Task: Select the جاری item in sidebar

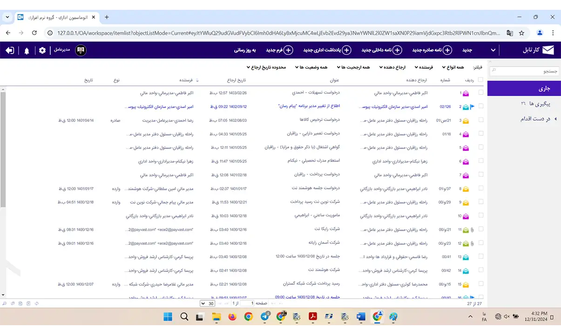Action: pyautogui.click(x=524, y=88)
